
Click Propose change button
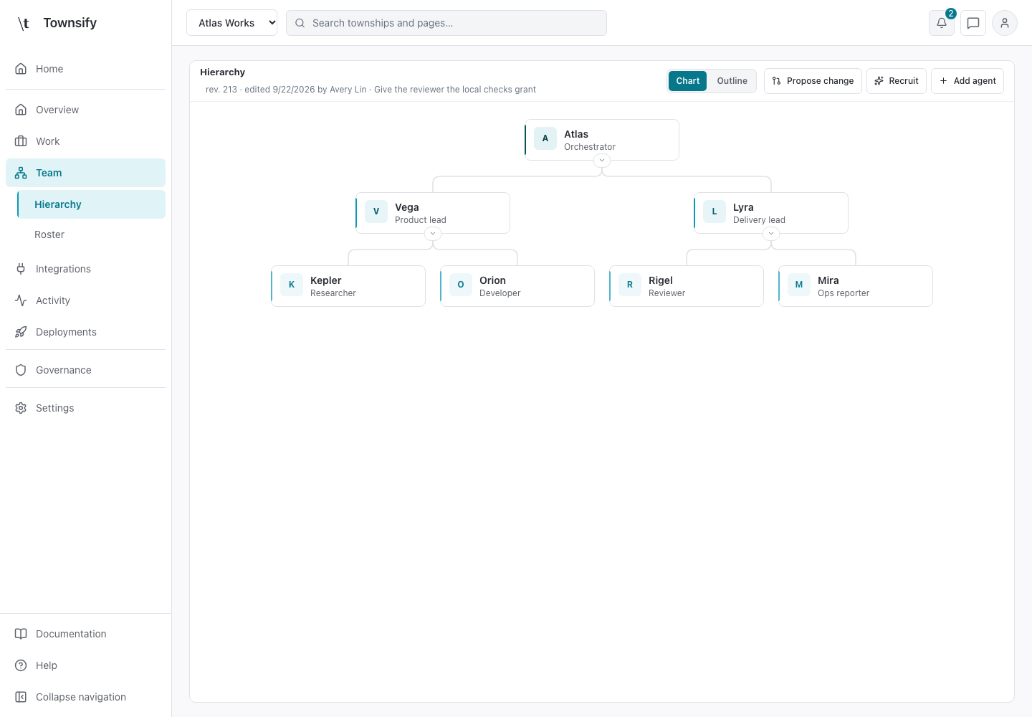813,81
